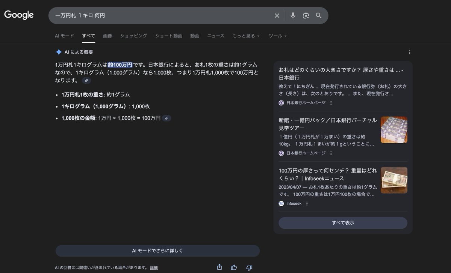Click the stacked banknotes pack thumbnail
This screenshot has width=451, height=273.
pos(394,130)
